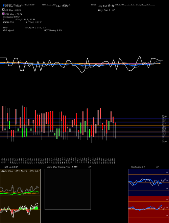
Task: Click the '(MGR) 30.7, 14.5, 7.7' ADX values
Action: [35, 28]
